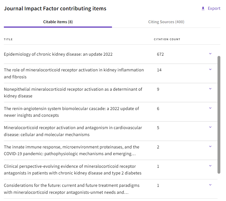Click citation count 672

(160, 54)
